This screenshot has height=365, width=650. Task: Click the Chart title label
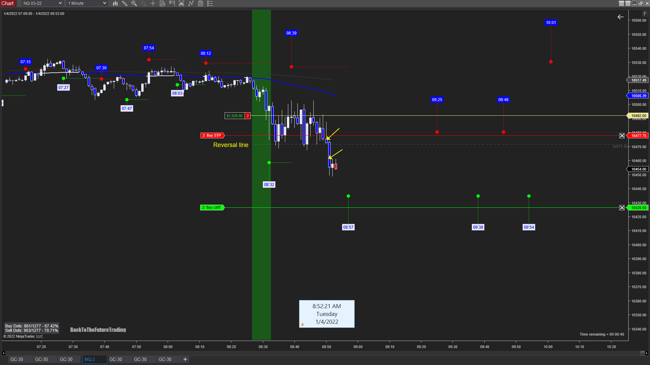click(x=7, y=3)
